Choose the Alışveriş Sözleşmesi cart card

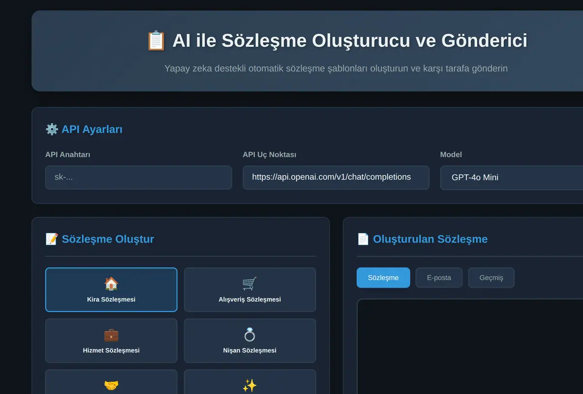[250, 290]
